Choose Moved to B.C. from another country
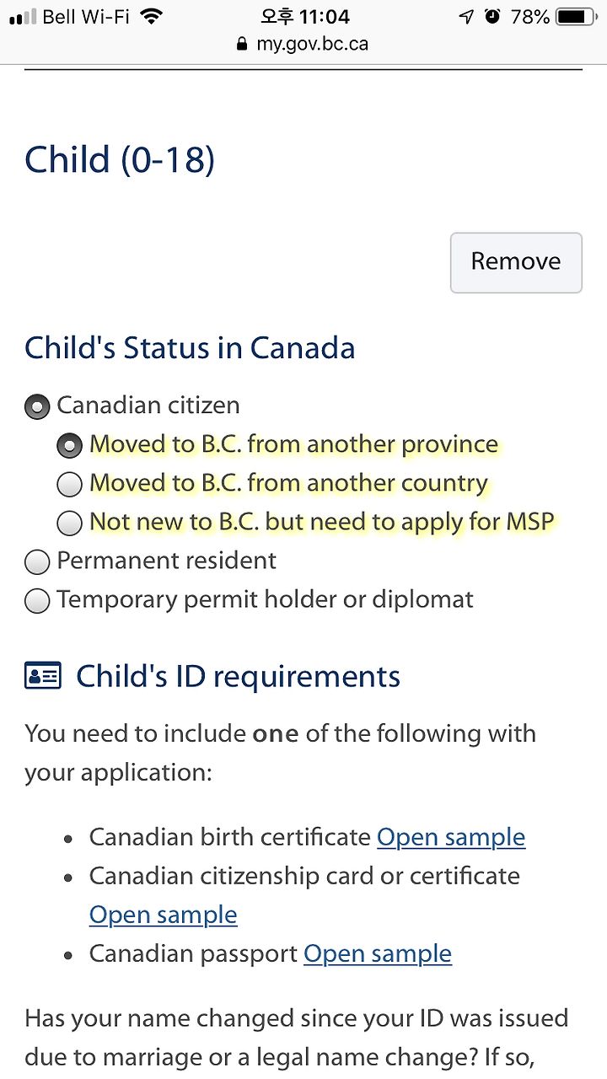607x1079 pixels. pos(70,484)
